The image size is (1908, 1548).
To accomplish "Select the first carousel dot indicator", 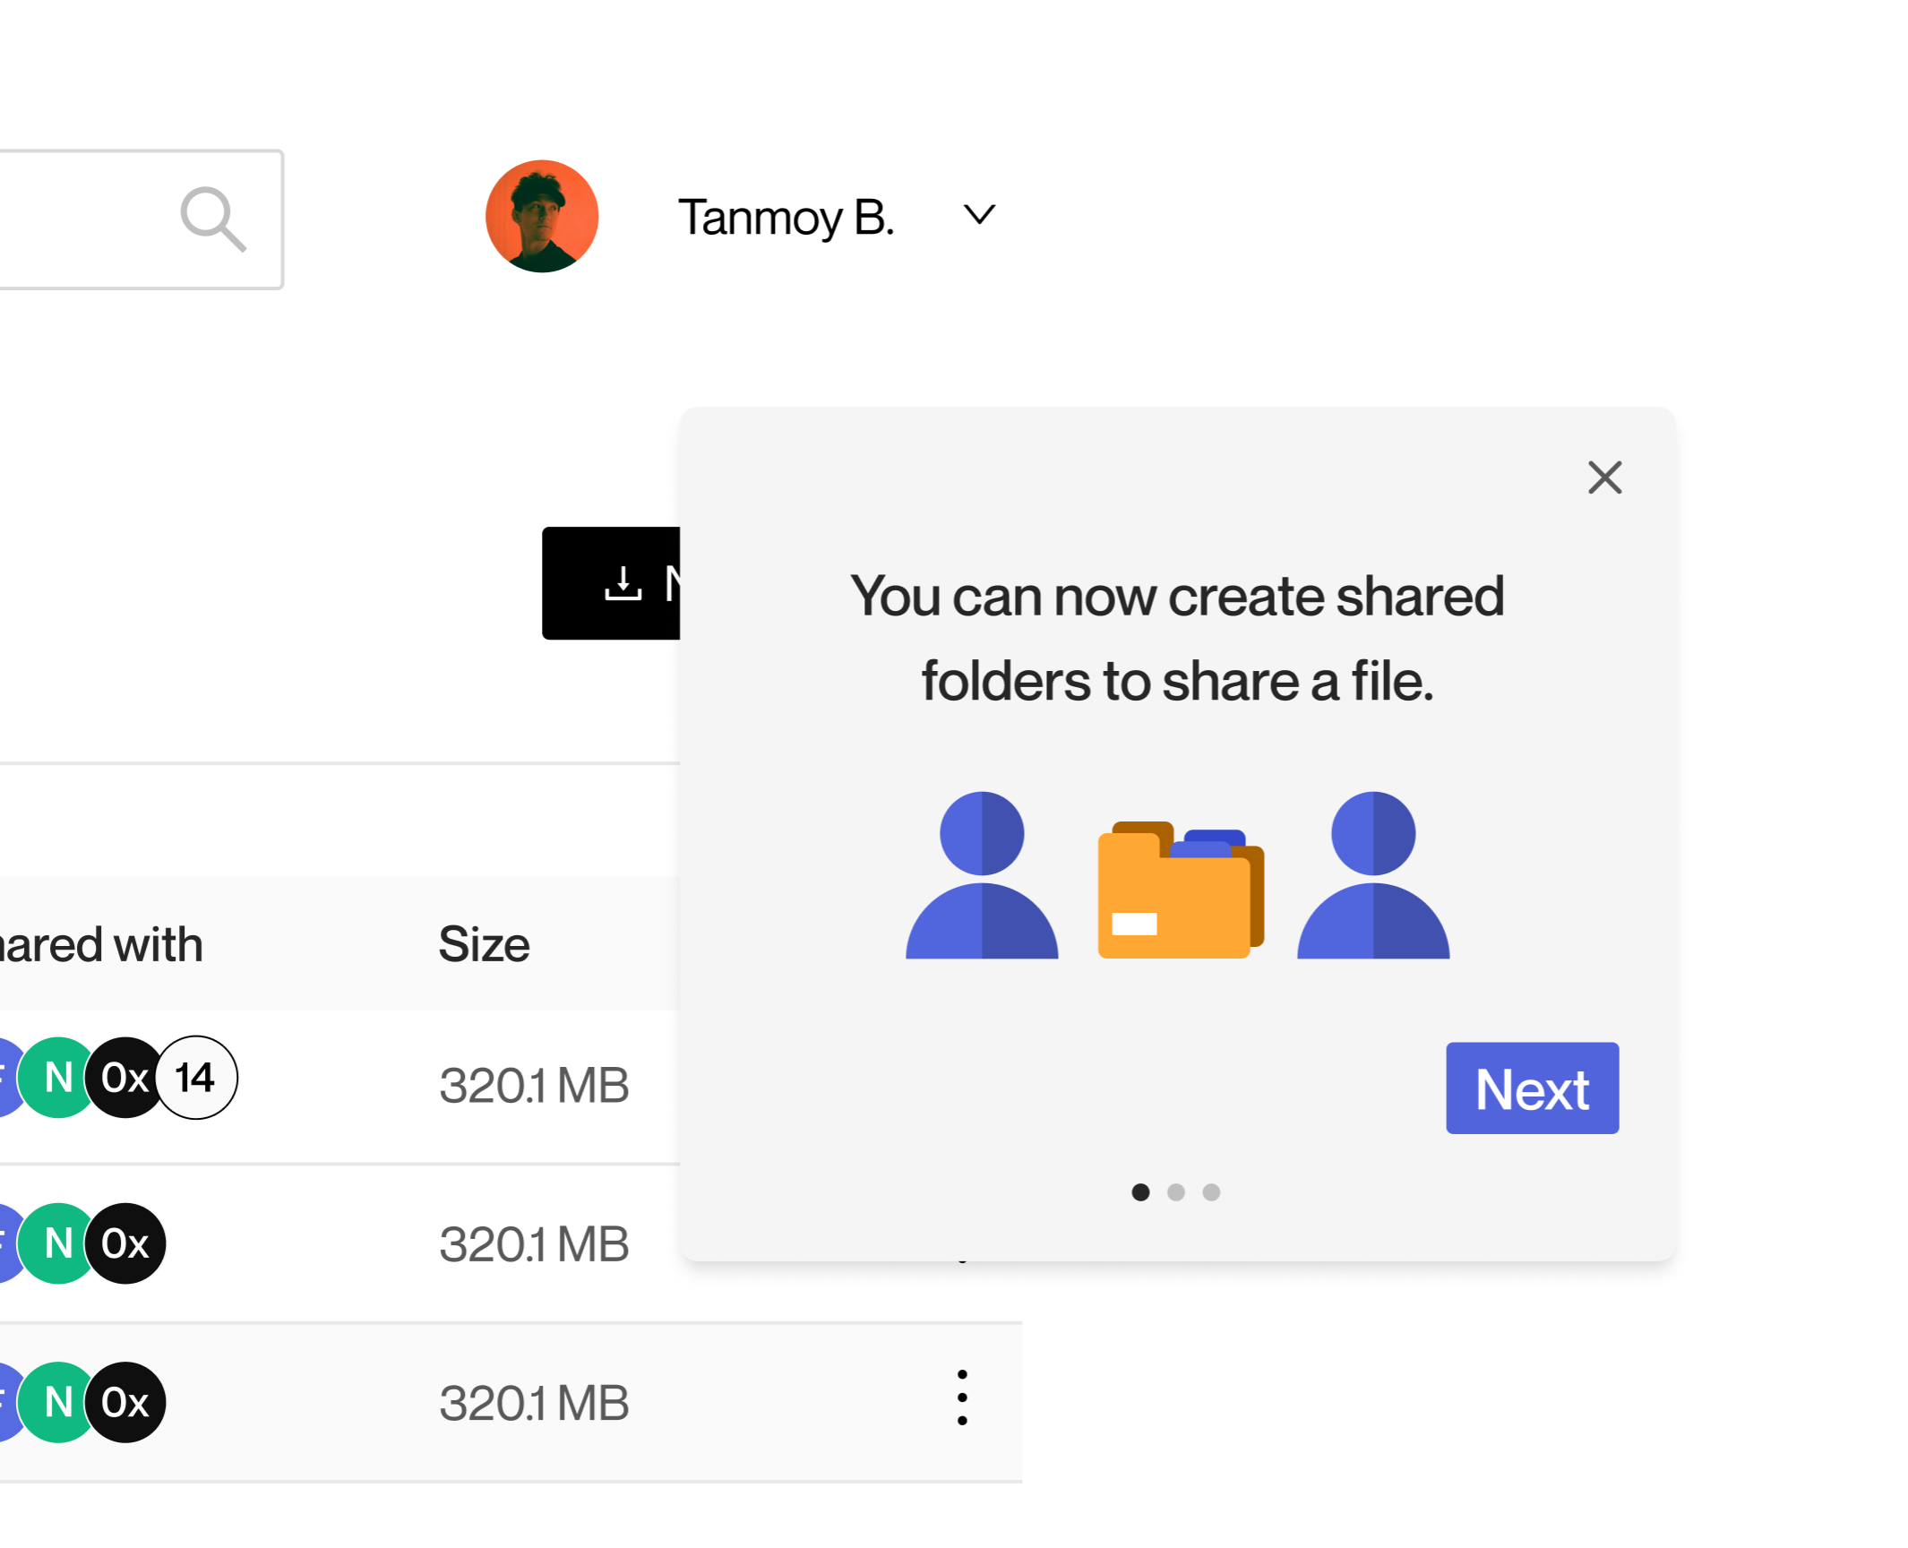I will (x=1142, y=1192).
